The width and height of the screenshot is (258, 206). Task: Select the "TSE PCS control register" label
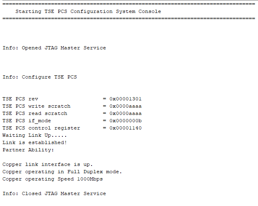pos(41,128)
